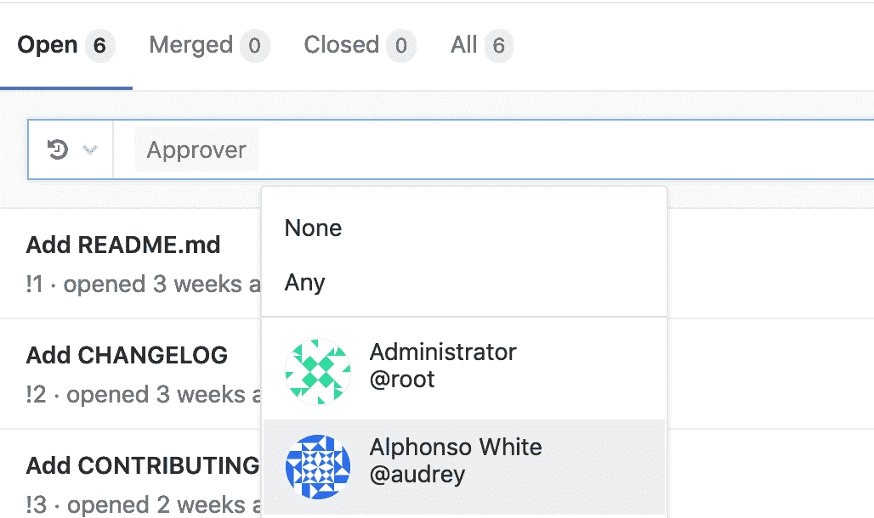
Task: Switch to the Open tab
Action: pos(48,45)
